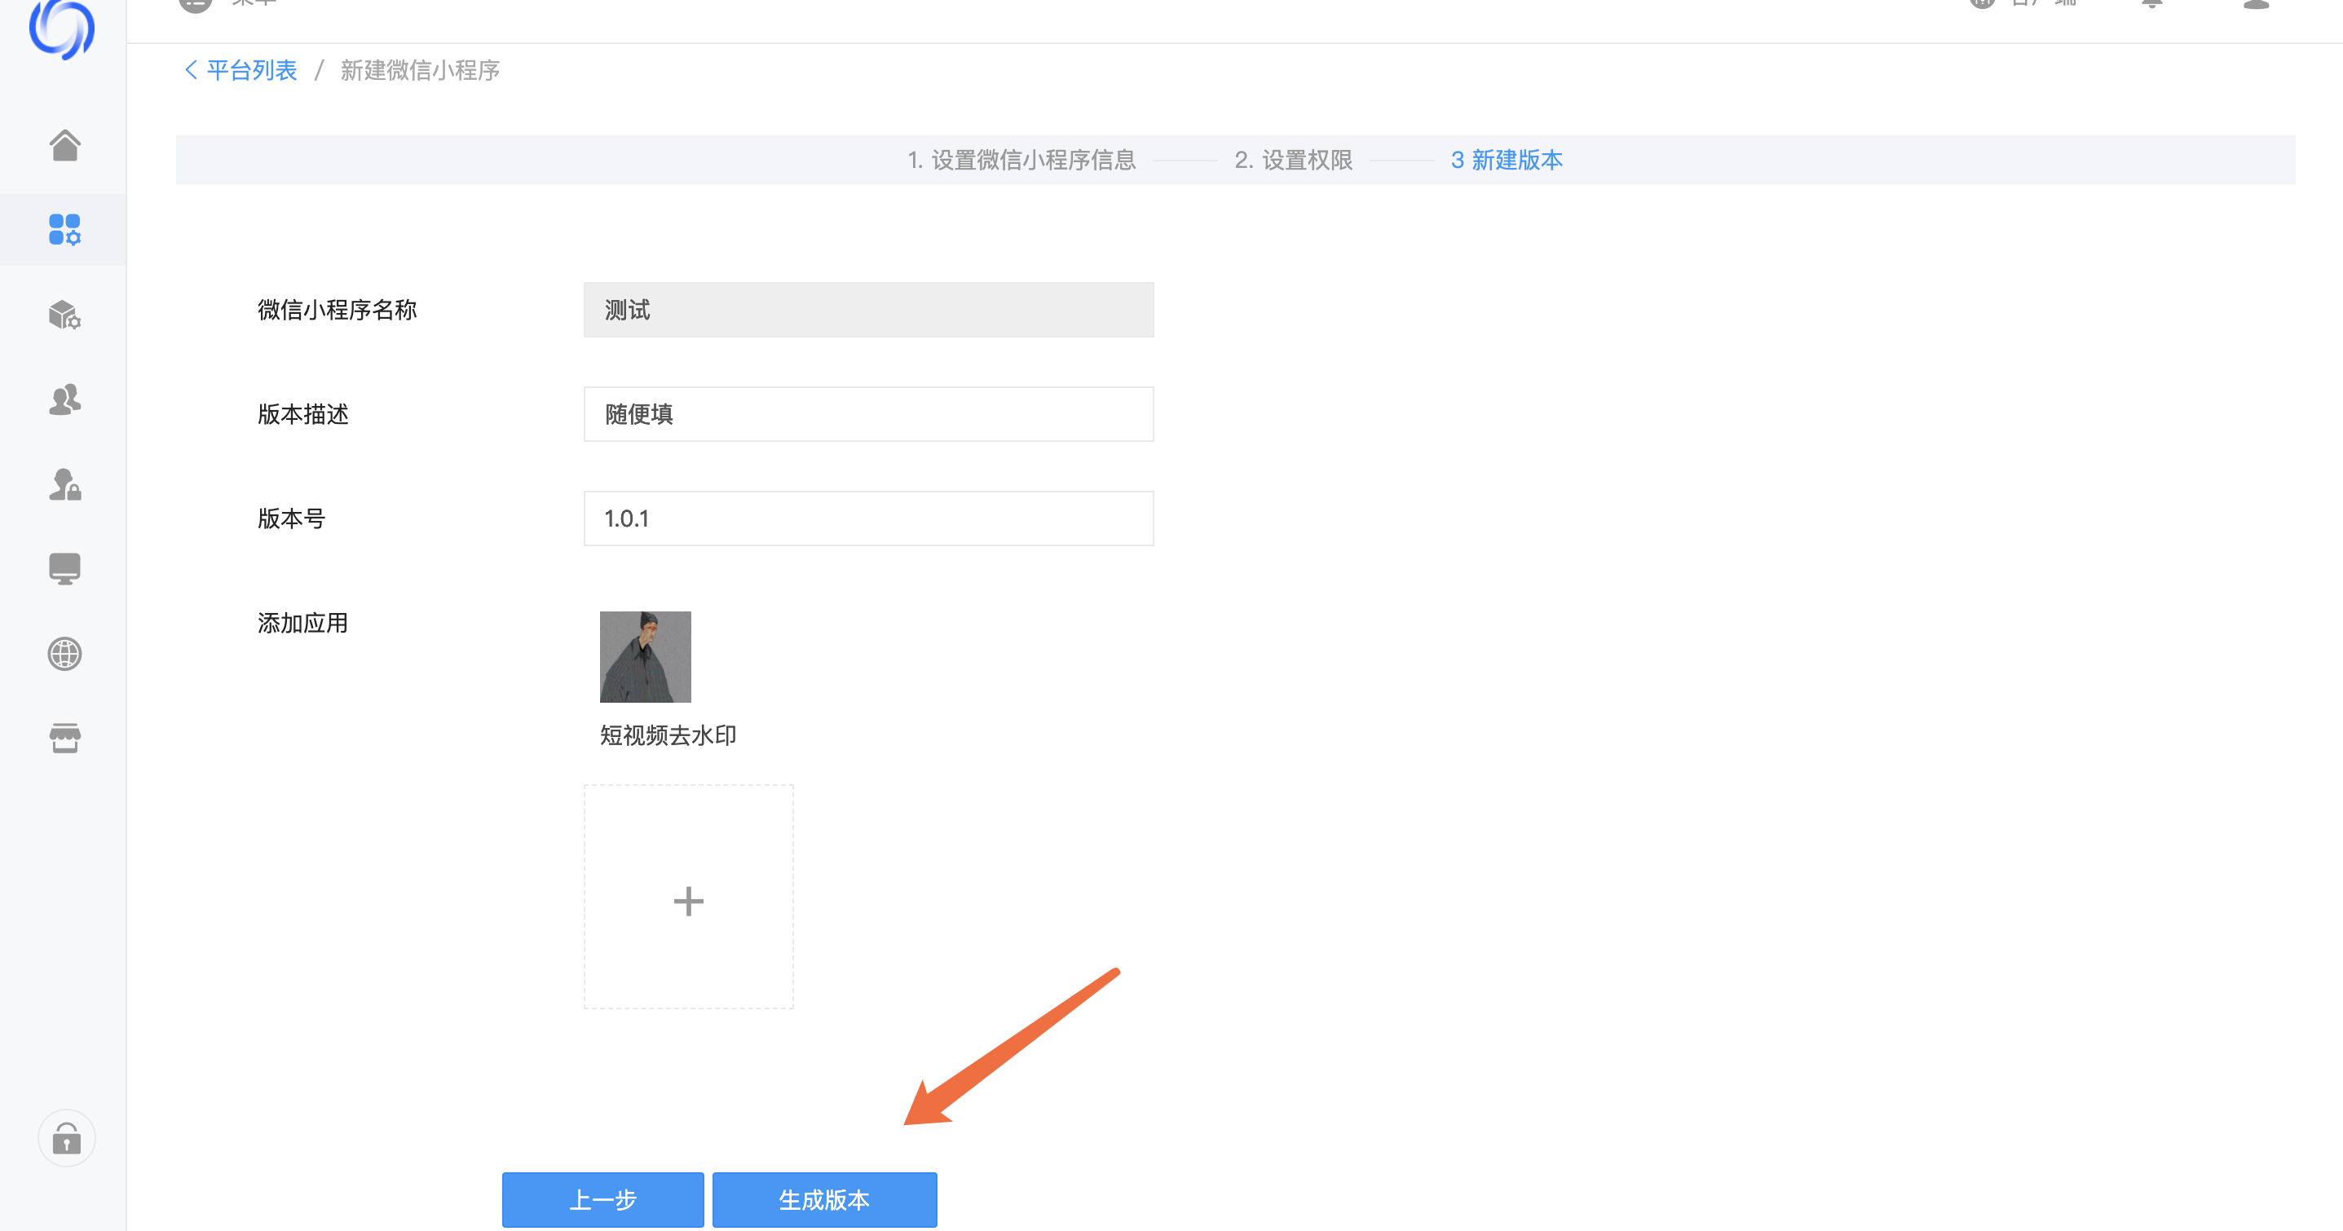The width and height of the screenshot is (2343, 1231).
Task: Select the 短视频去水印 app thumbnail image
Action: tap(646, 657)
